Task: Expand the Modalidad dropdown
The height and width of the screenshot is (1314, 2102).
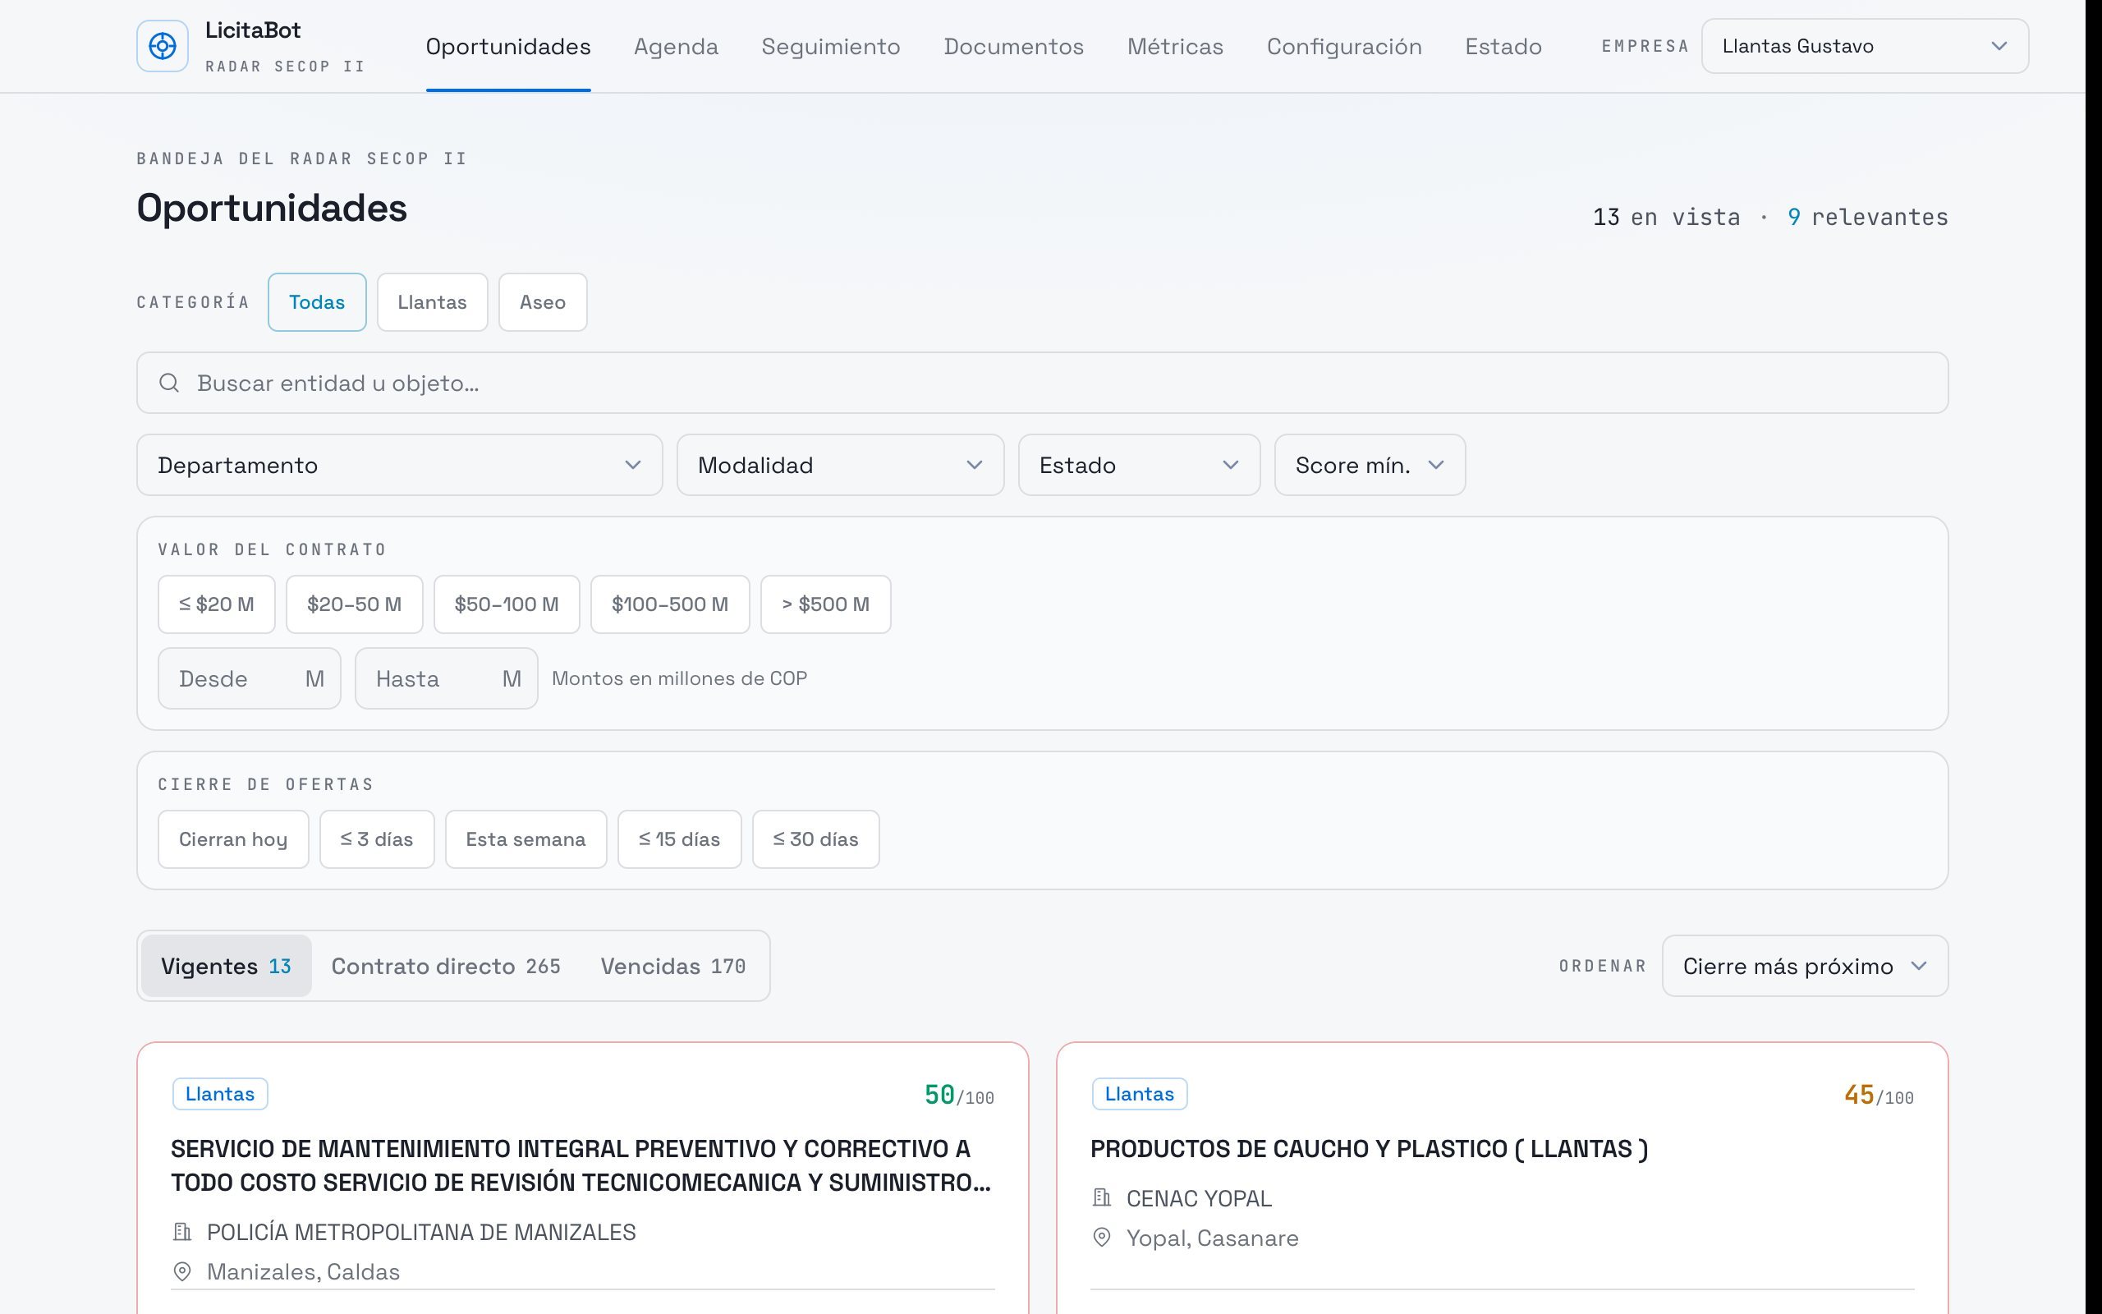Action: [840, 465]
